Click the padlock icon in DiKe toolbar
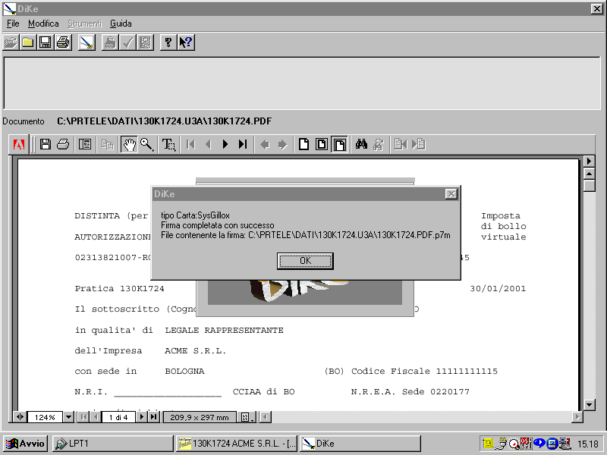Viewport: 607px width, 455px height. (x=110, y=42)
